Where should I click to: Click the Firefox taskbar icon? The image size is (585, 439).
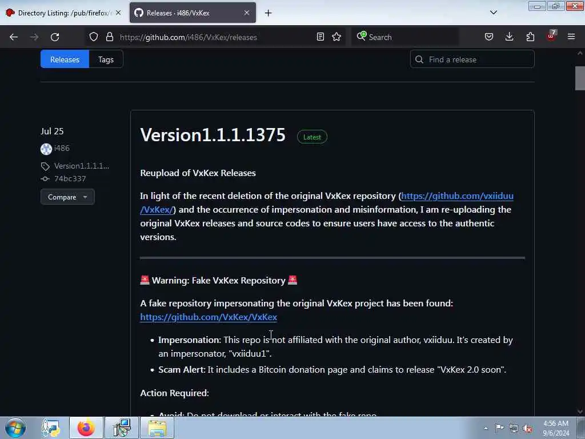coord(86,428)
